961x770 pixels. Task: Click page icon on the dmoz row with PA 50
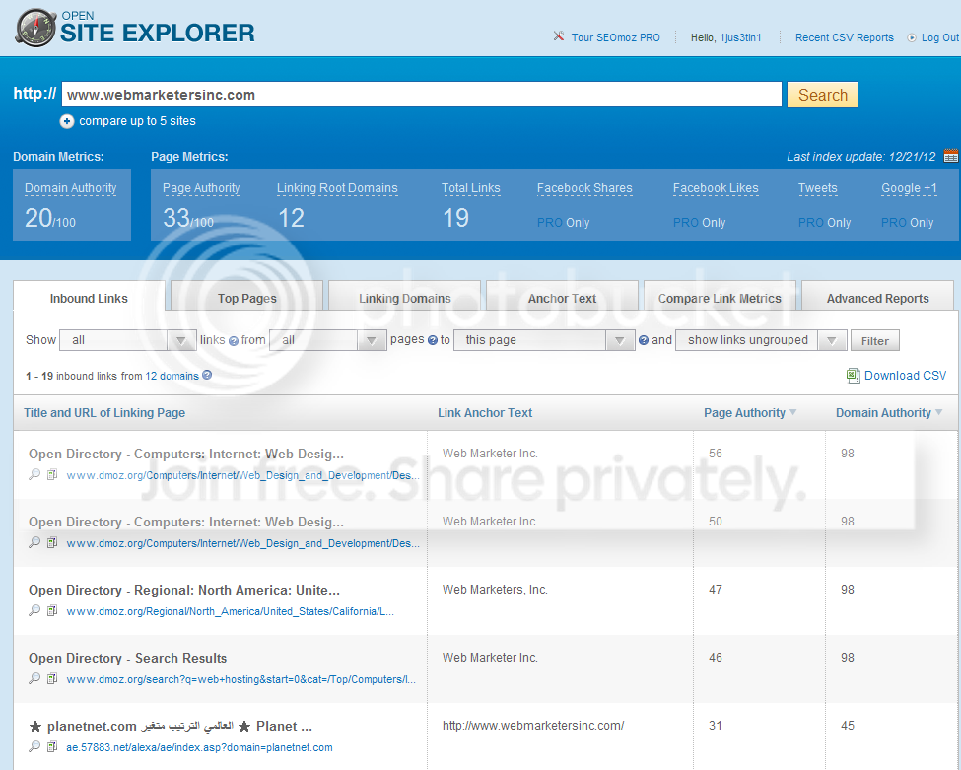pyautogui.click(x=52, y=542)
